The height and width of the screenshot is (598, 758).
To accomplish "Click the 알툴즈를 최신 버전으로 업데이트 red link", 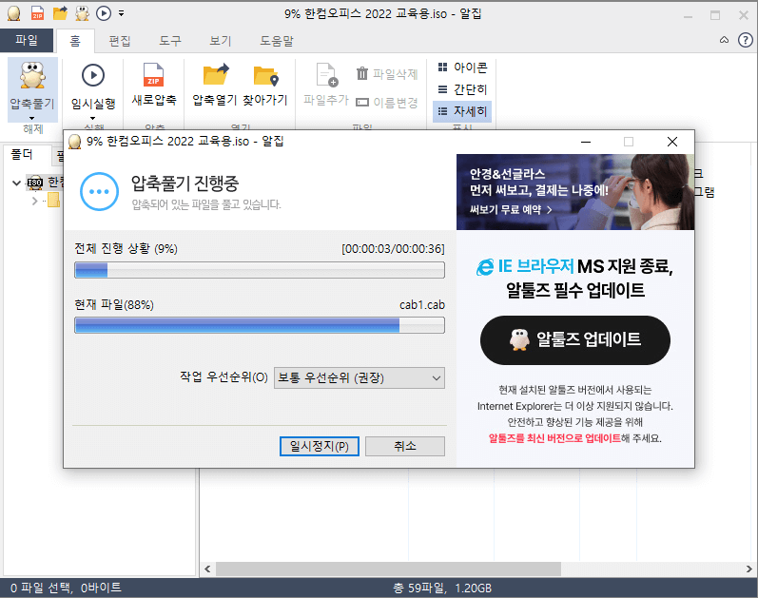I will pos(554,438).
